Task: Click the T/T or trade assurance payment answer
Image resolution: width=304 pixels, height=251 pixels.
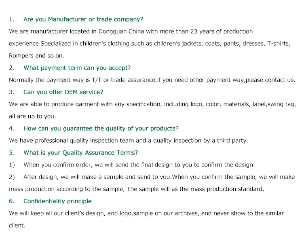Action: [x=152, y=80]
